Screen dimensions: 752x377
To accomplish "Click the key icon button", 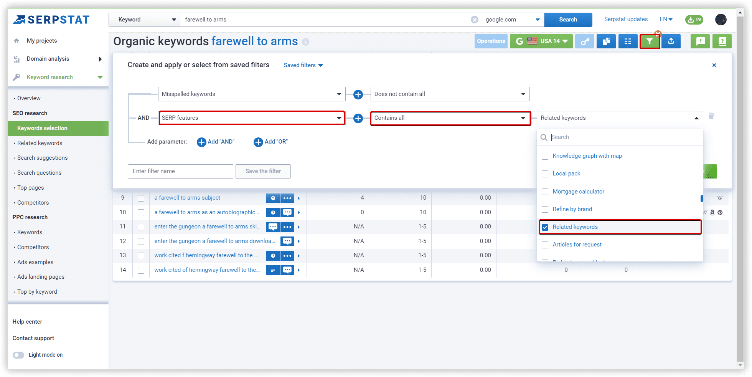I will tap(585, 41).
